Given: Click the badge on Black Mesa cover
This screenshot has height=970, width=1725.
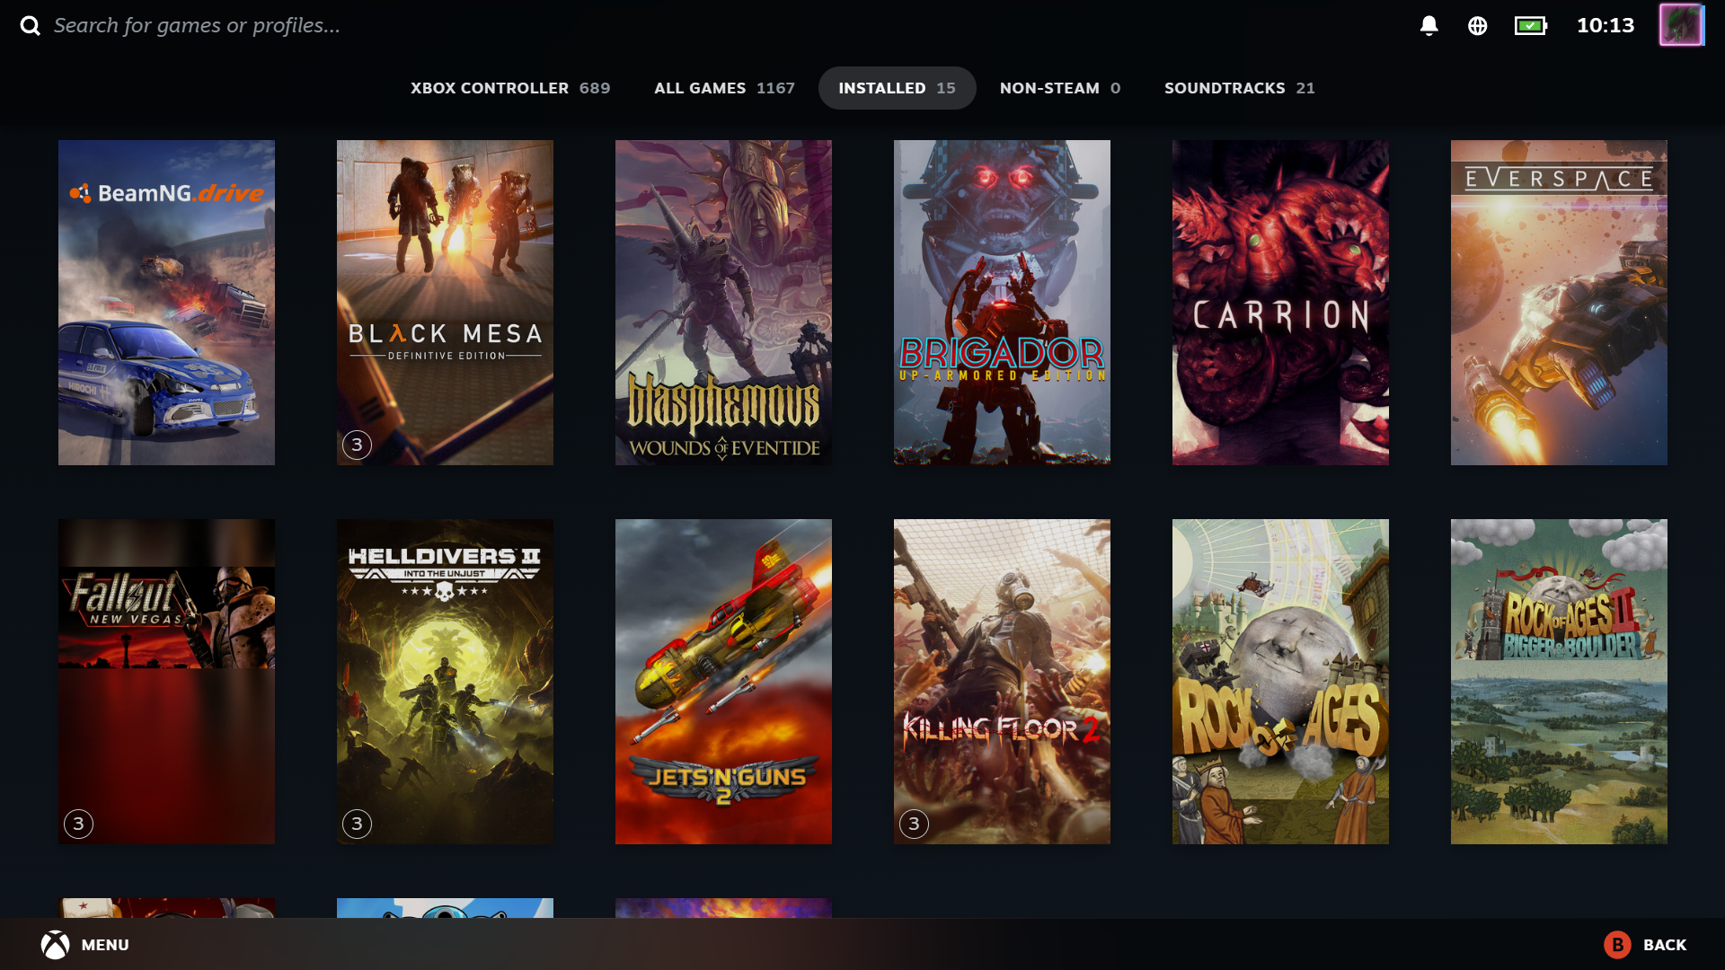Looking at the screenshot, I should pos(357,445).
